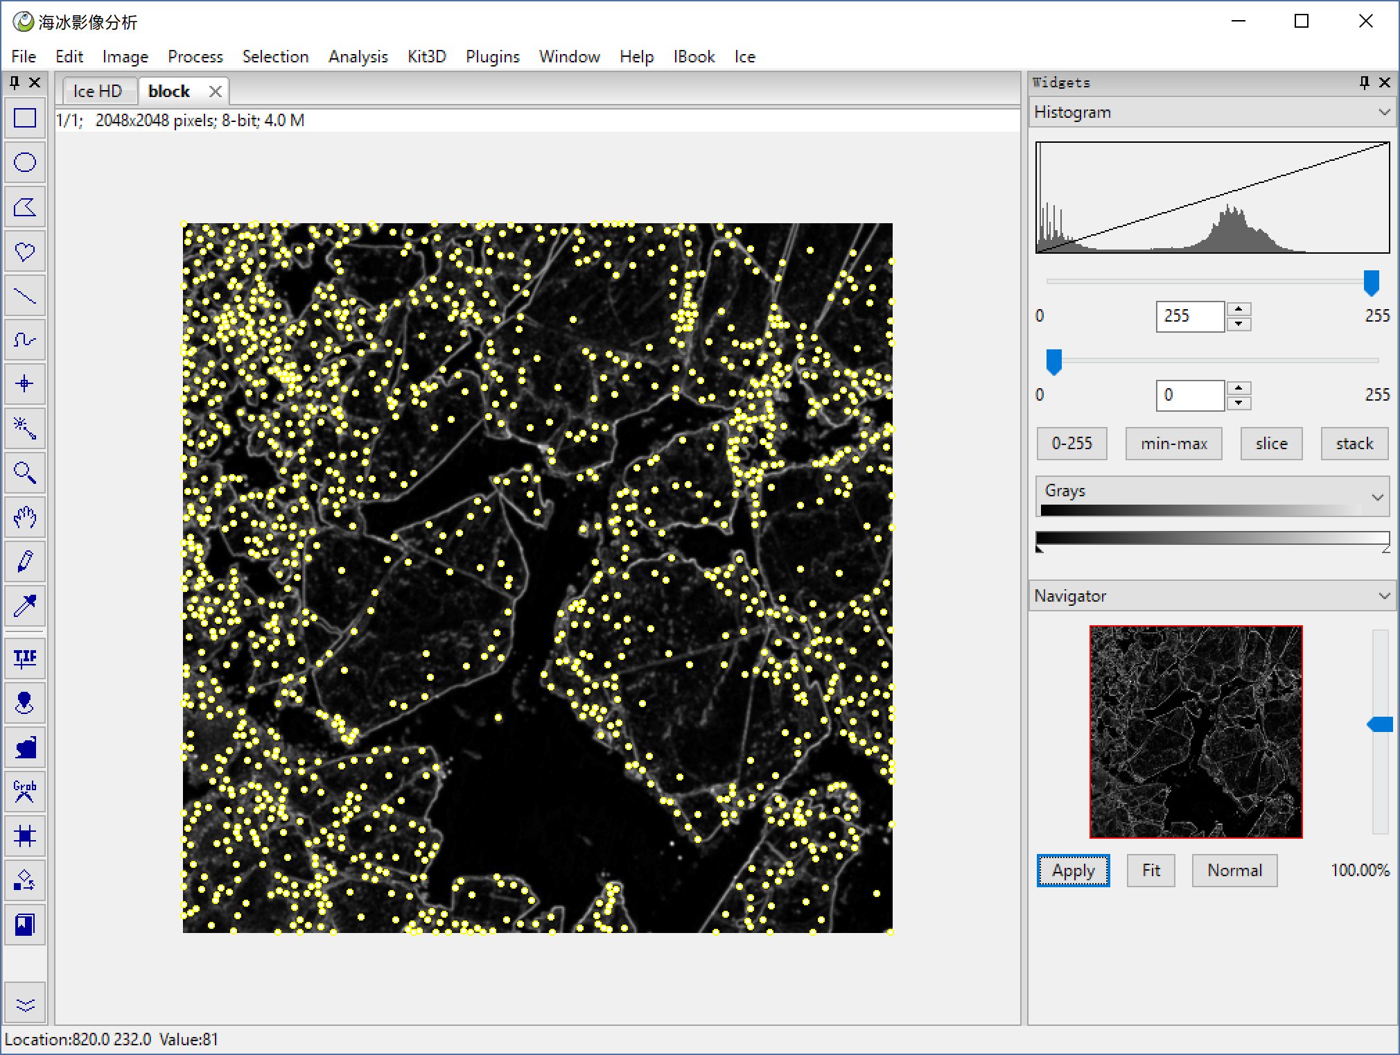Screen dimensions: 1400x1055
Task: Expand the Grays colormap dropdown
Action: pos(1377,496)
